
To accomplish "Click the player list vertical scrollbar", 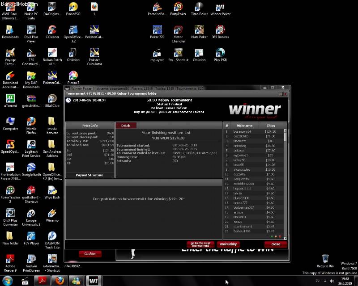I will click(285, 184).
